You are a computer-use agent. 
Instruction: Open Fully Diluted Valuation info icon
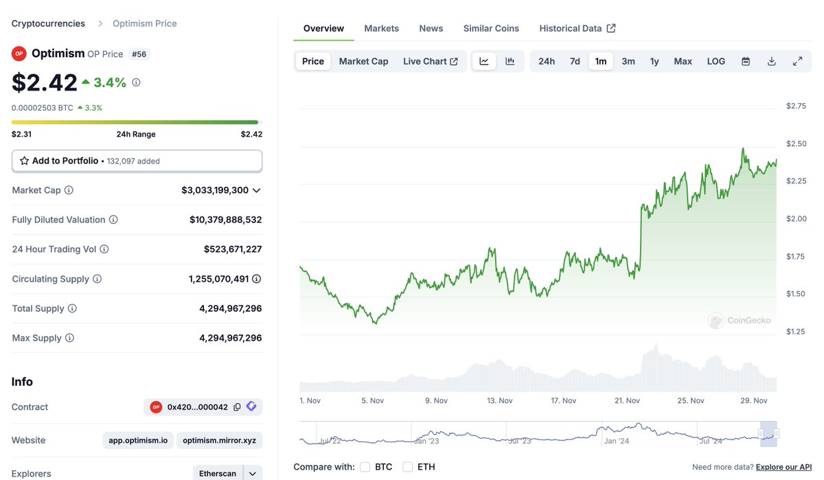coord(113,220)
